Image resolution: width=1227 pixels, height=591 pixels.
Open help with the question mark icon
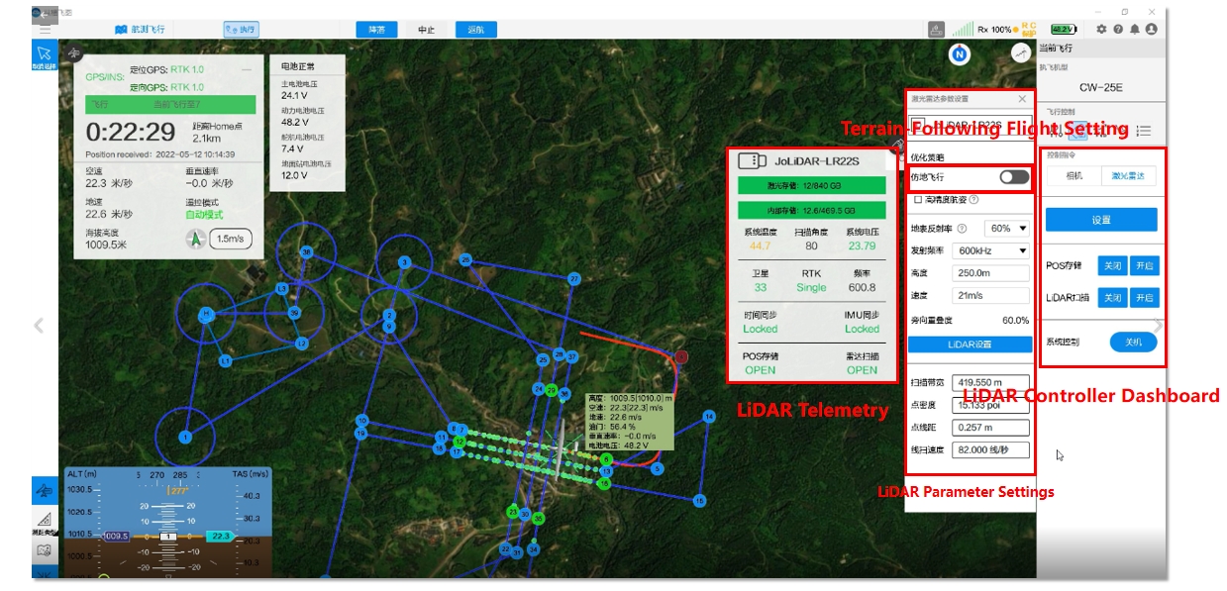(1118, 30)
